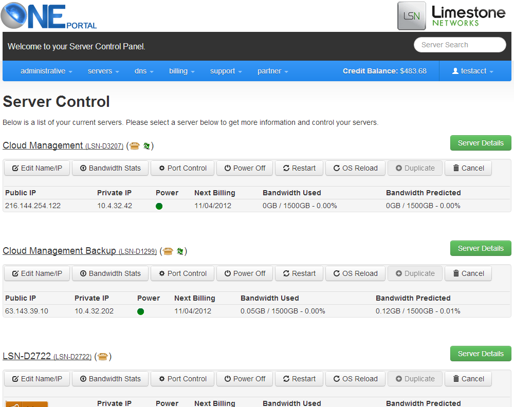Open Server Details for Cloud Management Backup

(x=481, y=248)
